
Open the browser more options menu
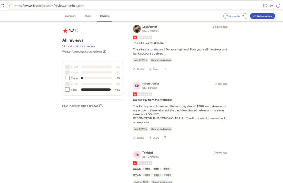coord(278,6)
